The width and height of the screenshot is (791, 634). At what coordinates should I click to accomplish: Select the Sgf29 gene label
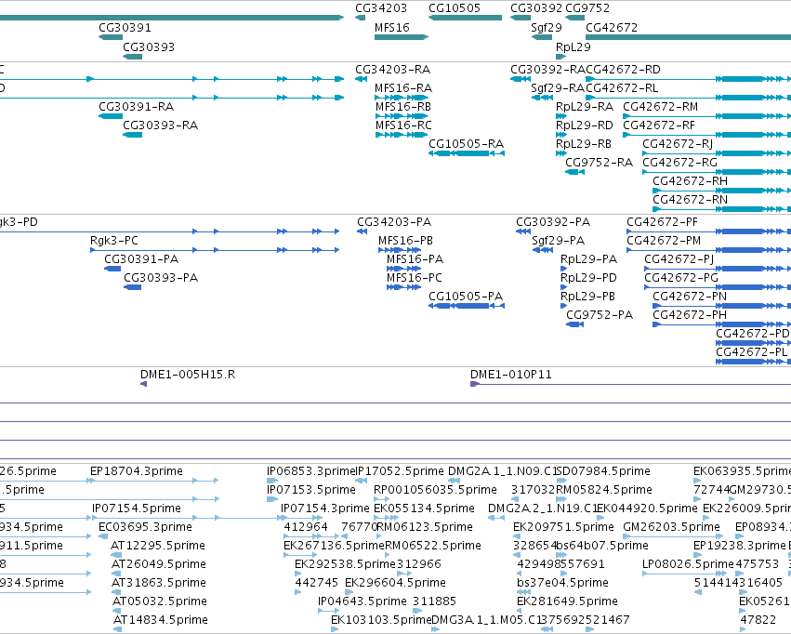[x=547, y=28]
